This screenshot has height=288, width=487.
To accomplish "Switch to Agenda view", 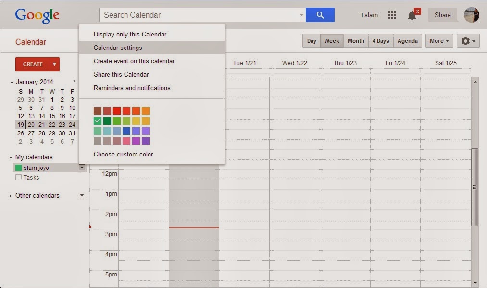I will tap(408, 41).
